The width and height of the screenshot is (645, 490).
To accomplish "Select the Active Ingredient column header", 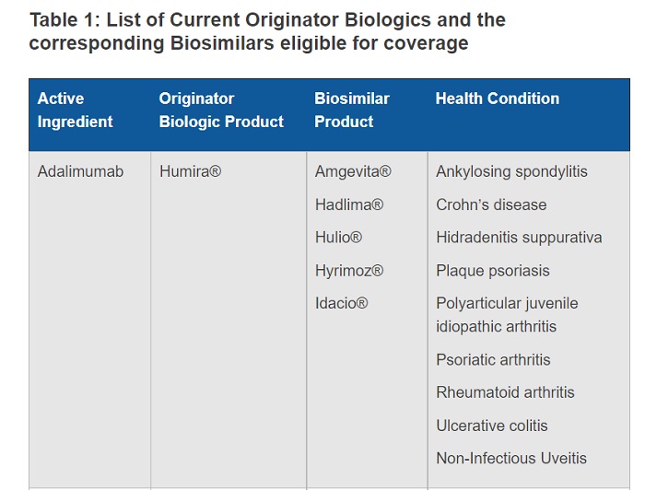I will click(x=75, y=110).
